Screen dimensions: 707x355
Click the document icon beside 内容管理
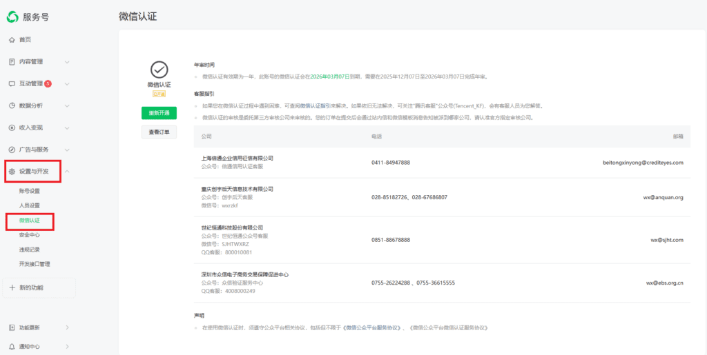click(x=12, y=61)
